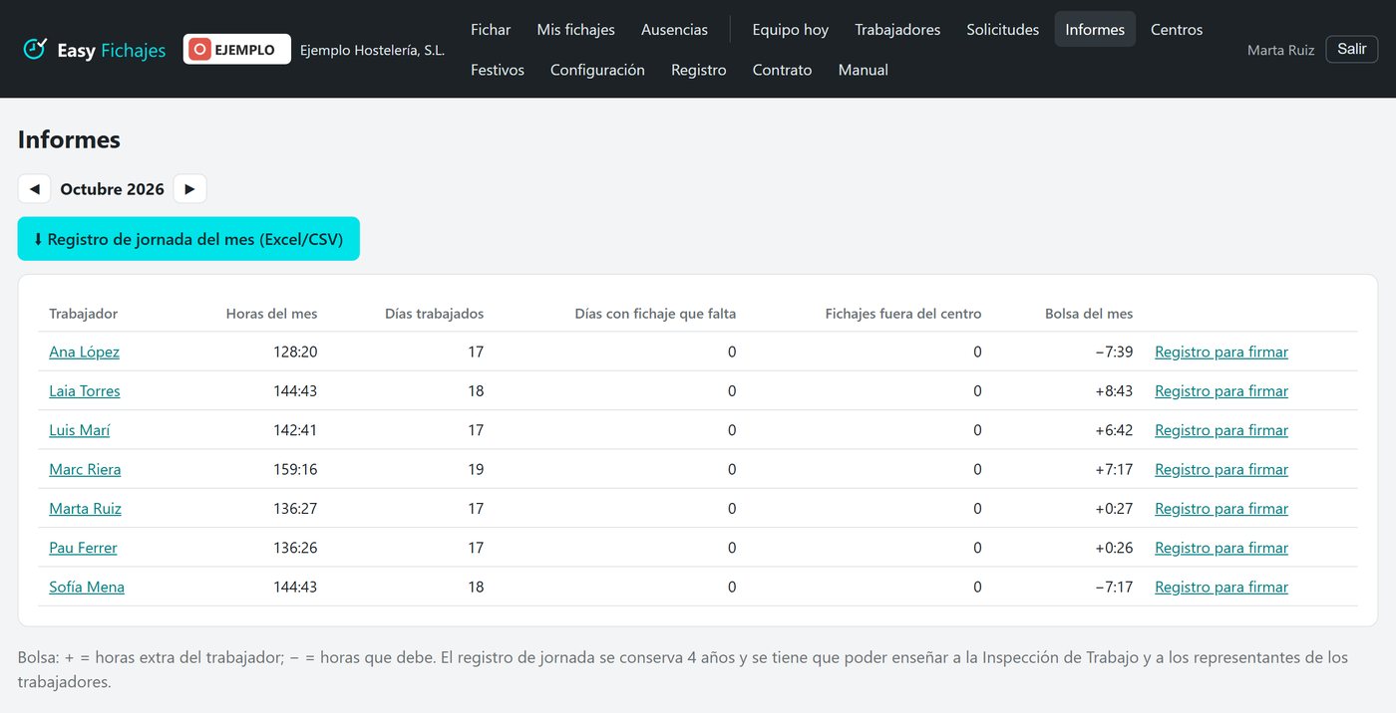This screenshot has width=1396, height=713.
Task: Click the Octubre 2026 month label
Action: [x=112, y=189]
